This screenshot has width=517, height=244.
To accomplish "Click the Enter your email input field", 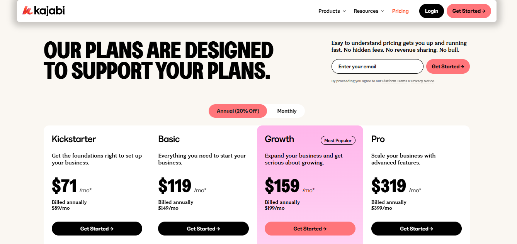I will pos(377,66).
